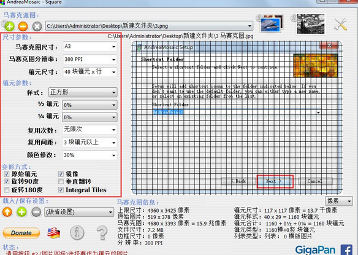Click the Donate button
The image size is (358, 255).
[x=21, y=233]
